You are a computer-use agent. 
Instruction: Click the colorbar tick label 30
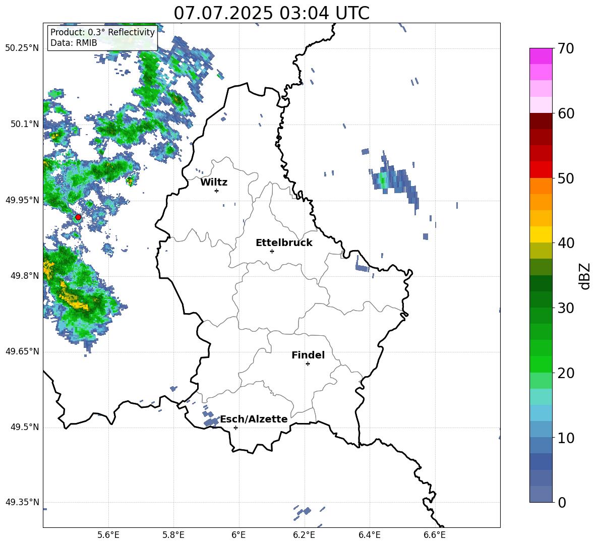[566, 308]
